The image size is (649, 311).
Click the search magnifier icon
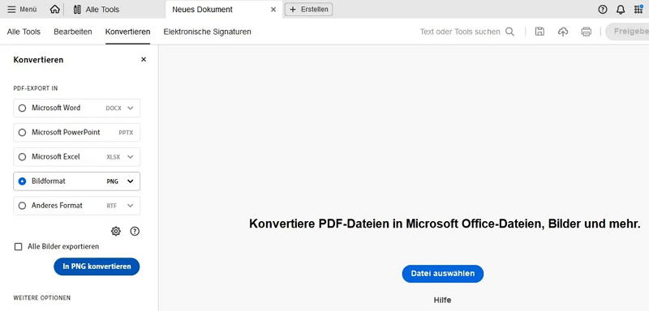510,32
